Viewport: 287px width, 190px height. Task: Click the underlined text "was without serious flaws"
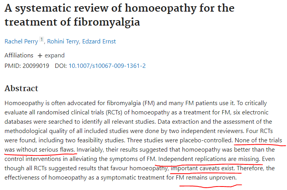point(39,150)
